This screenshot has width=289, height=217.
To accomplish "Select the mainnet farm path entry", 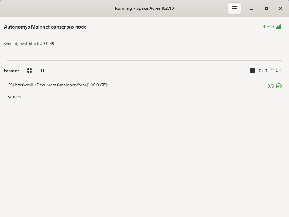I will click(58, 85).
